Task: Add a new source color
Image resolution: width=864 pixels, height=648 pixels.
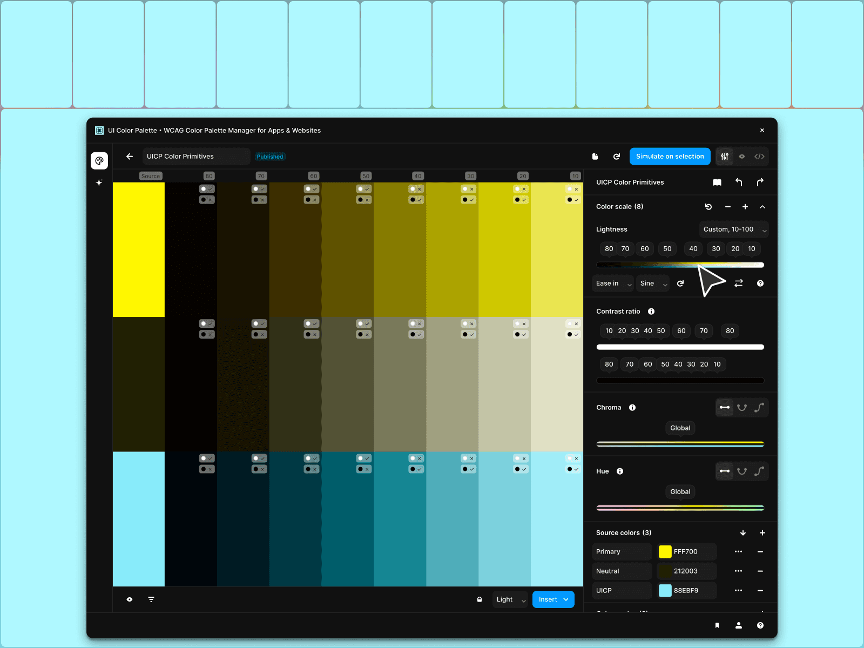Action: coord(762,533)
